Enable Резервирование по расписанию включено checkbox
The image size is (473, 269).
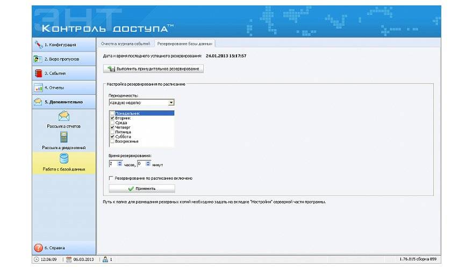[111, 178]
